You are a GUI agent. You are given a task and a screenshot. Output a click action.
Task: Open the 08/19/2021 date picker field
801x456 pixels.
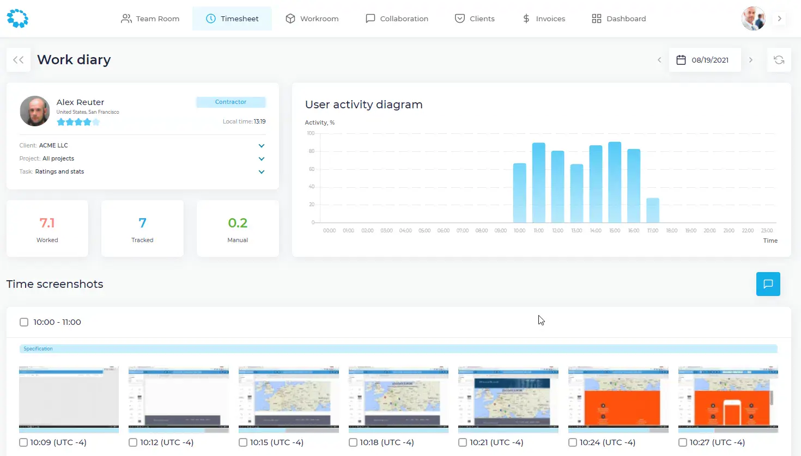click(x=705, y=60)
